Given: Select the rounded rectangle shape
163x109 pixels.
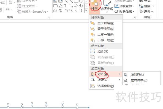Looking at the screenshot, I should point(55,6).
